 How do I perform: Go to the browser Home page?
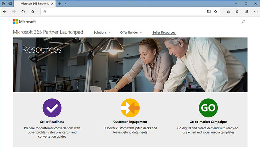click(x=32, y=12)
